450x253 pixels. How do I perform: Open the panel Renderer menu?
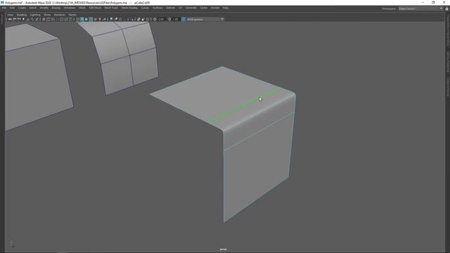click(x=60, y=15)
